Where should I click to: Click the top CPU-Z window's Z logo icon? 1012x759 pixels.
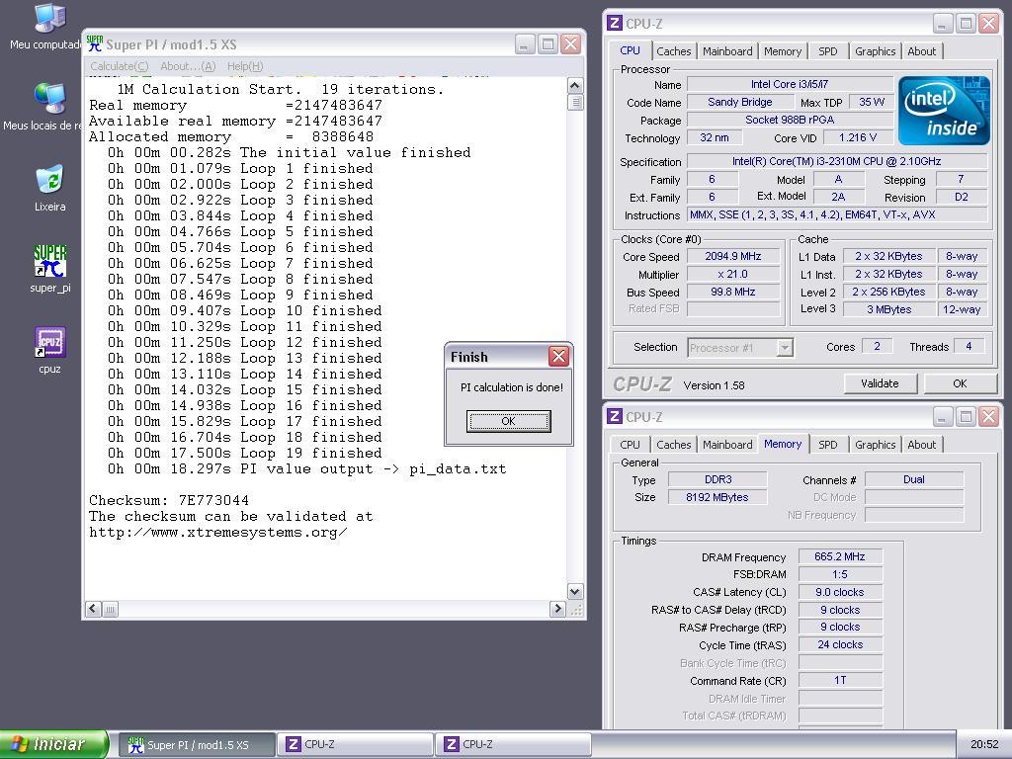615,24
